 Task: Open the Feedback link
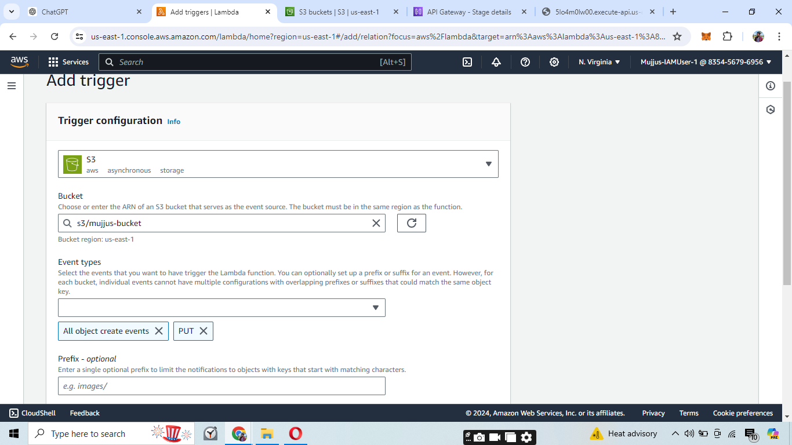(x=85, y=413)
